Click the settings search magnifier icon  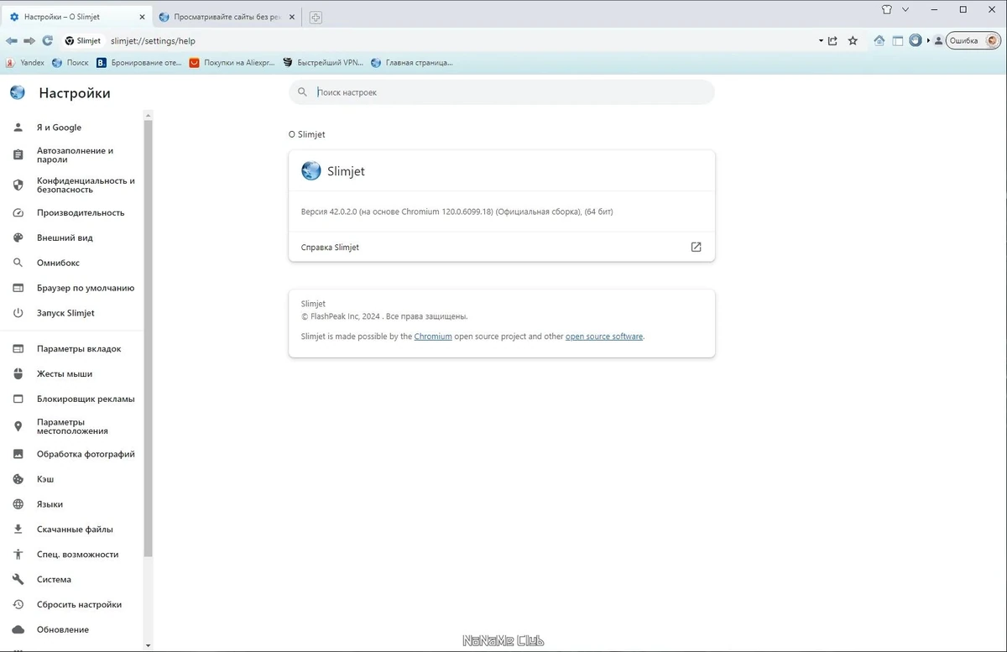[x=303, y=92]
